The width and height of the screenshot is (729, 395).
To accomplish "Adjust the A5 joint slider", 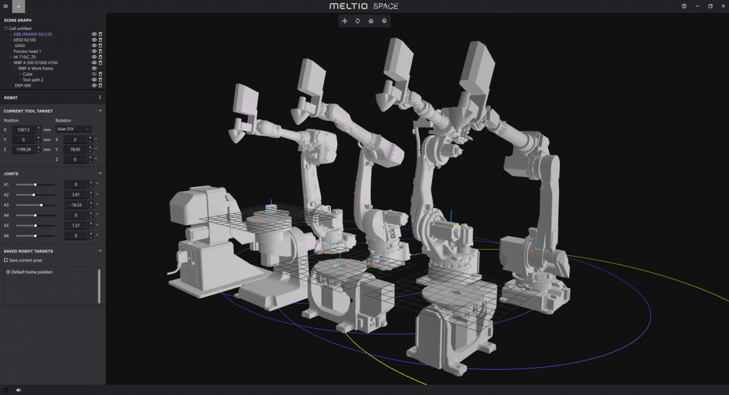I will pyautogui.click(x=35, y=225).
